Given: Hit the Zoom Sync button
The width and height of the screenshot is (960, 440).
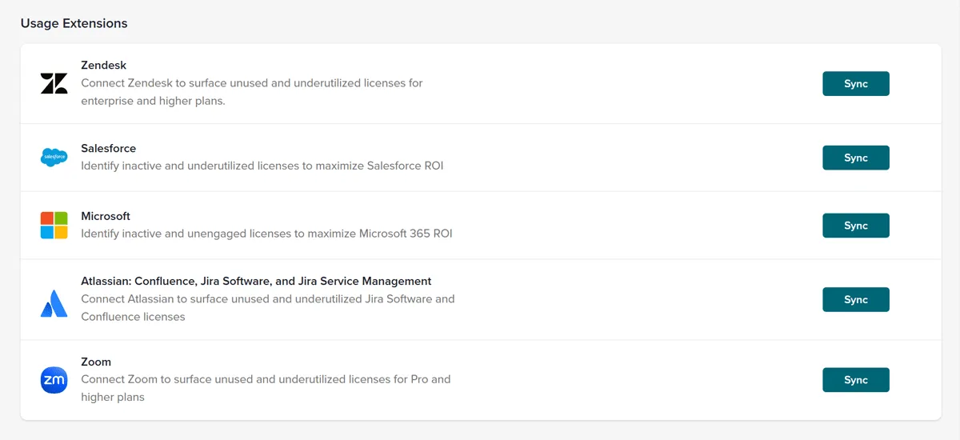Looking at the screenshot, I should 855,380.
